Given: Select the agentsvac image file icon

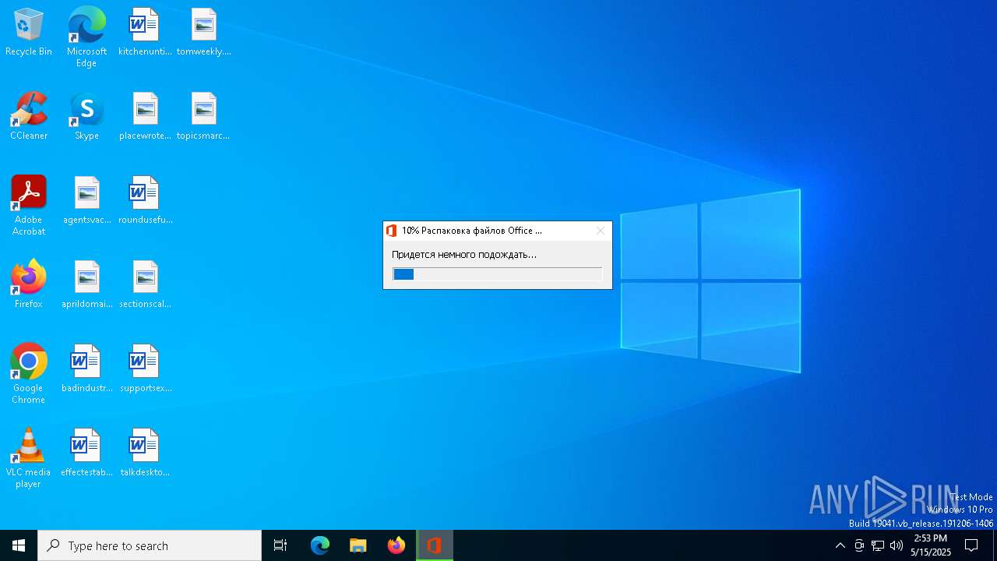Looking at the screenshot, I should [86, 201].
